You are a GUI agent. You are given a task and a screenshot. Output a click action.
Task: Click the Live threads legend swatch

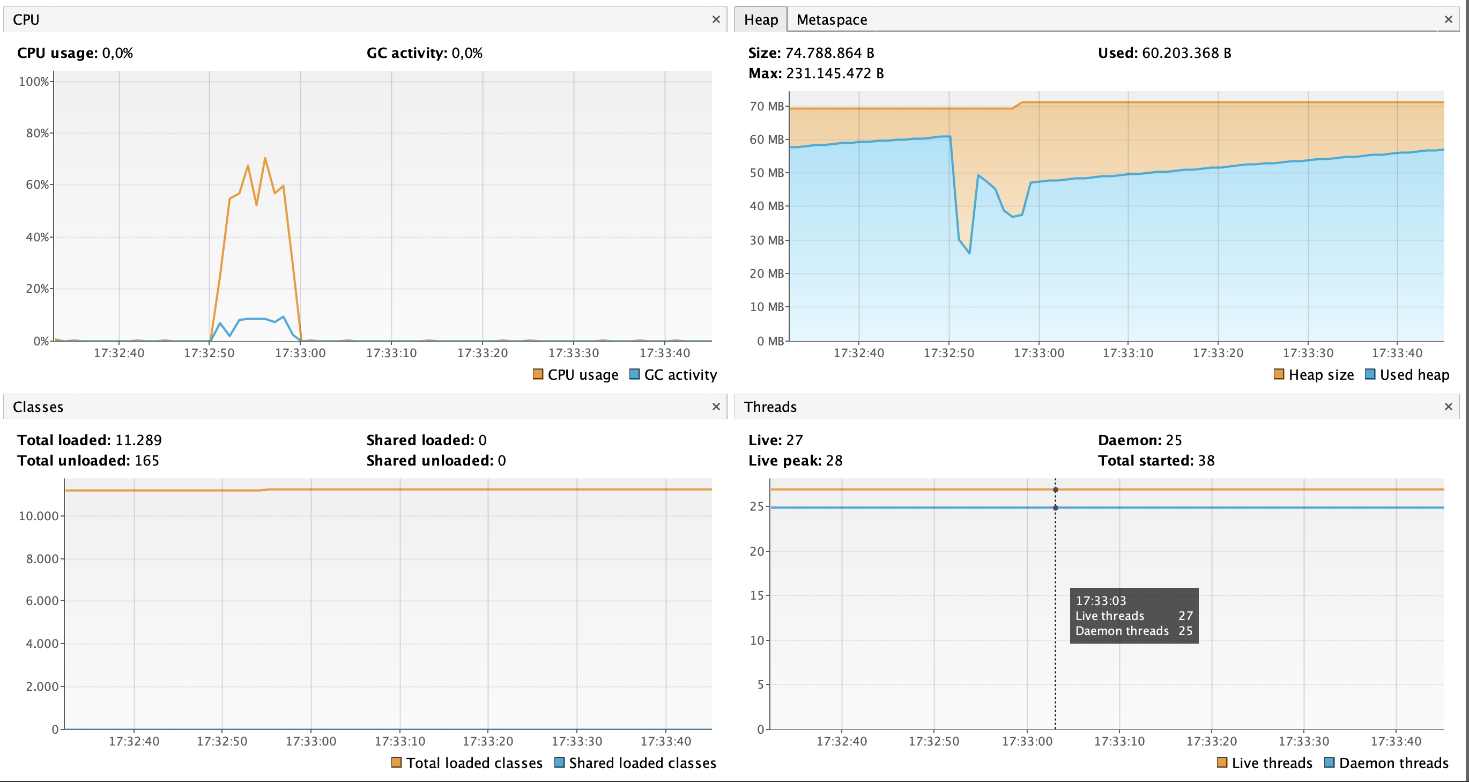[x=1222, y=763]
